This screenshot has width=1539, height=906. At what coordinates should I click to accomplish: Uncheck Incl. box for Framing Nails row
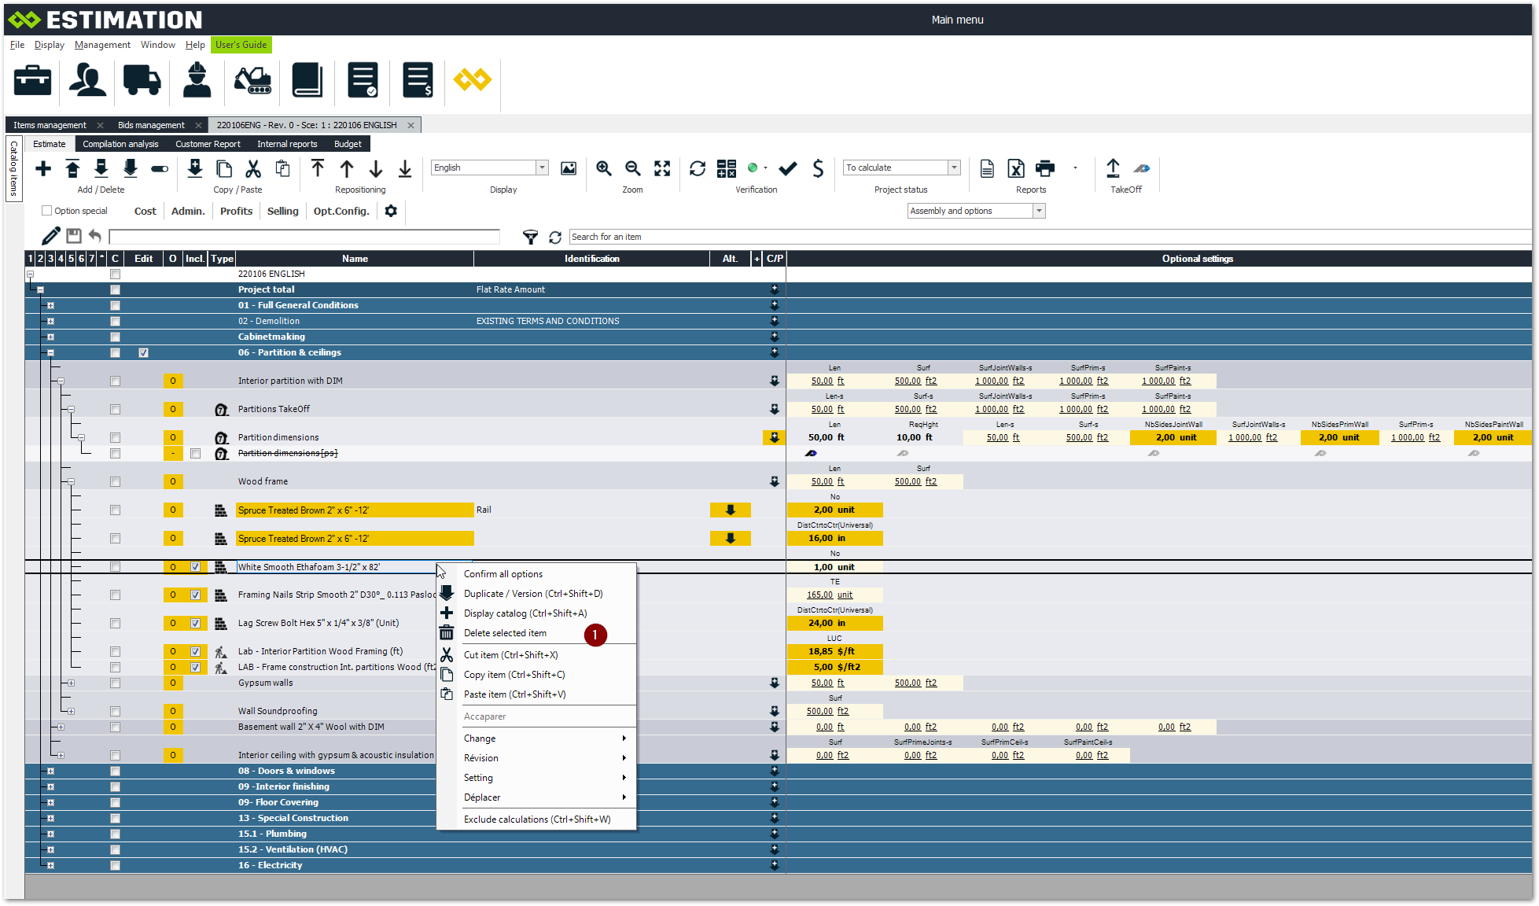(x=195, y=595)
